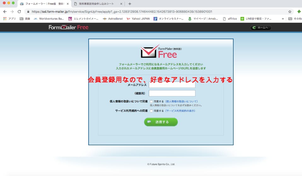Open the エレメントのイメー bookmark

tap(84, 19)
